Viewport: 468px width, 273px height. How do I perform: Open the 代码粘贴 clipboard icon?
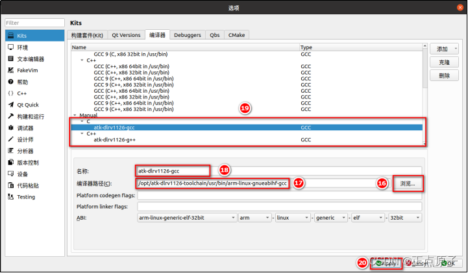(x=11, y=185)
